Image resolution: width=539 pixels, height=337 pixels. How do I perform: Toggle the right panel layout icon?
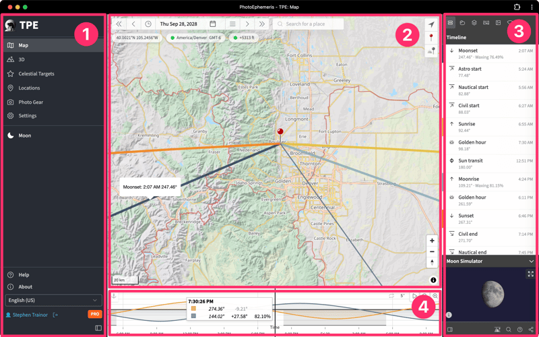450,330
